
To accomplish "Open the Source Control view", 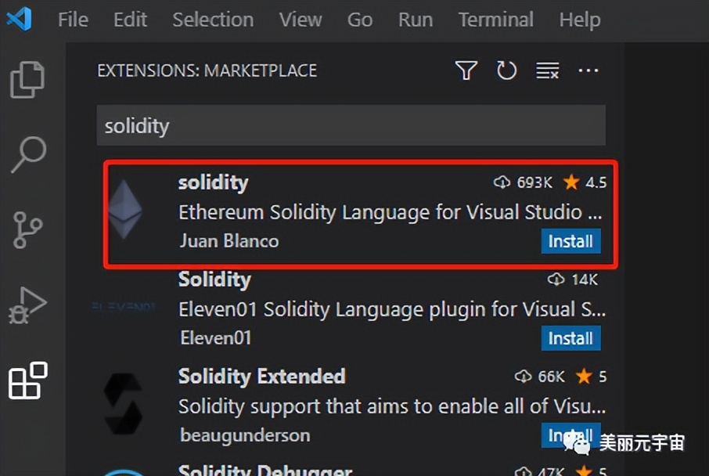I will tap(28, 229).
